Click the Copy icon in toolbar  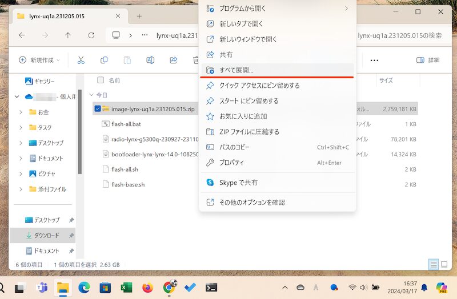coord(104,60)
